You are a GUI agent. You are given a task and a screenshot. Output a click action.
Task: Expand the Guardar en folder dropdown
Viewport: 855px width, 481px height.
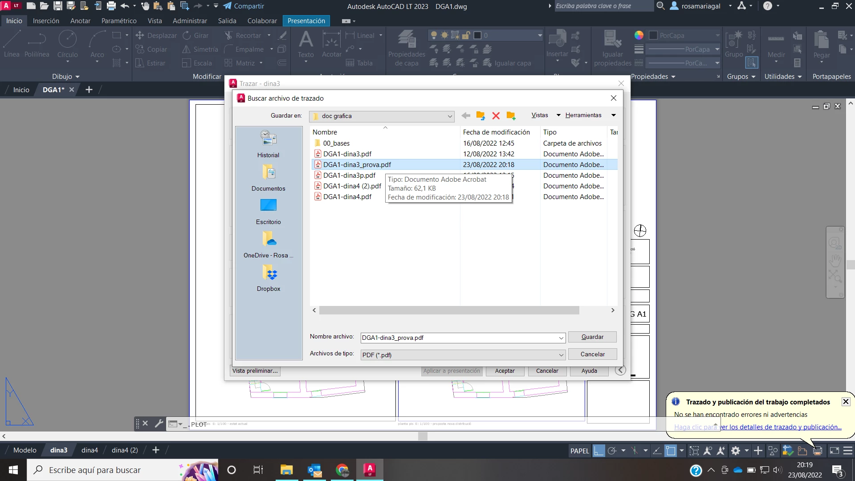(449, 116)
